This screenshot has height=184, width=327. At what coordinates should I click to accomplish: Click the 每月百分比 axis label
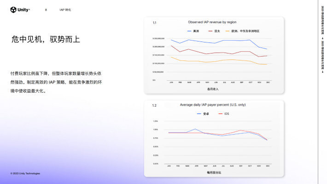coord(214,173)
